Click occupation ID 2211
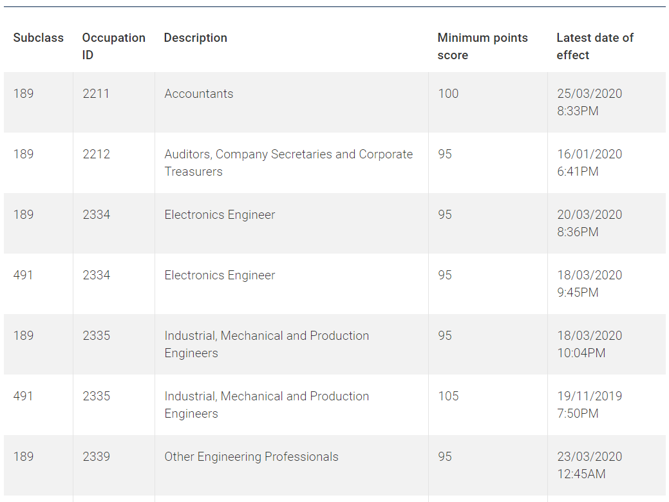This screenshot has height=502, width=669. click(x=96, y=94)
